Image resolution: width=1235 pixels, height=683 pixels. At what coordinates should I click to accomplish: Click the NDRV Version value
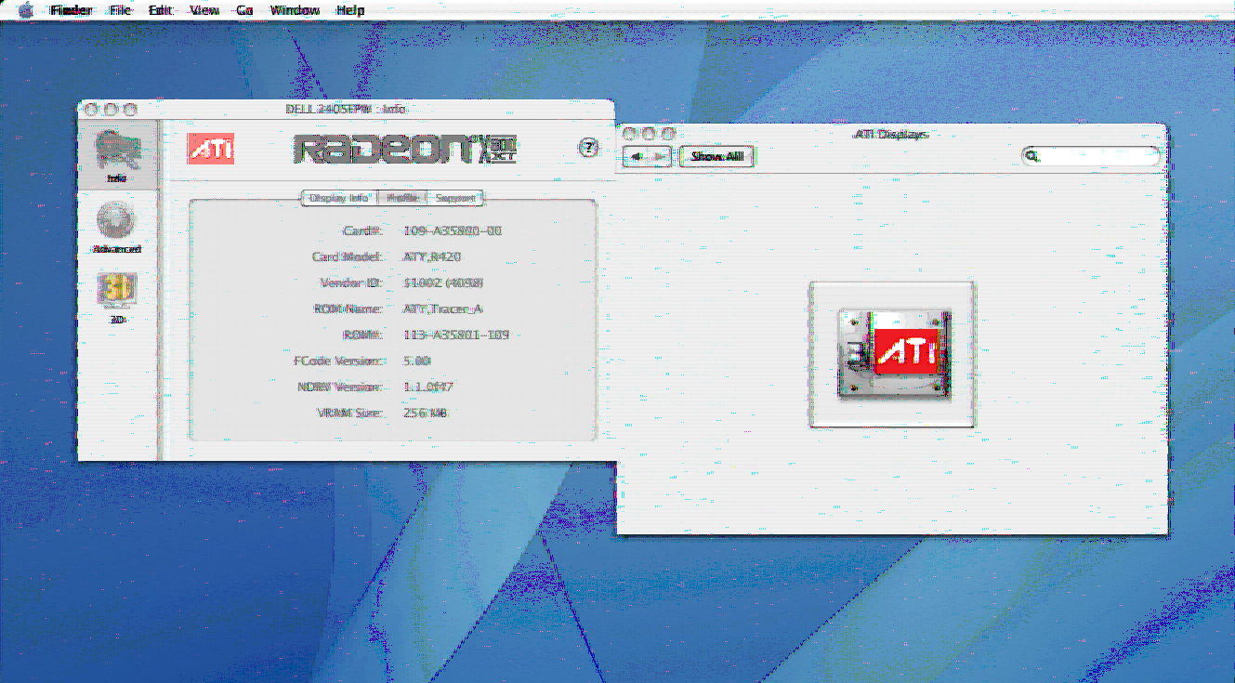(428, 387)
